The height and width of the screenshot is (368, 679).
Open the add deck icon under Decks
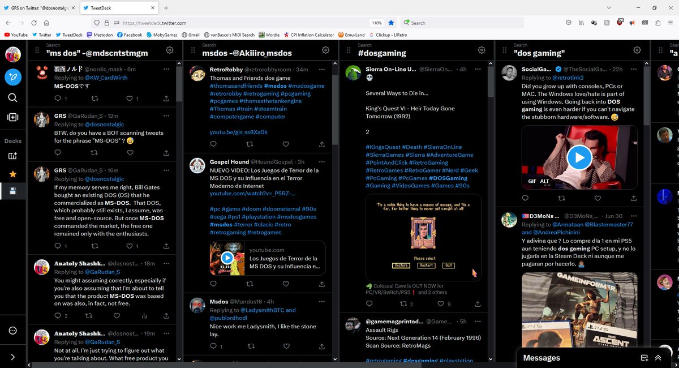click(x=12, y=156)
